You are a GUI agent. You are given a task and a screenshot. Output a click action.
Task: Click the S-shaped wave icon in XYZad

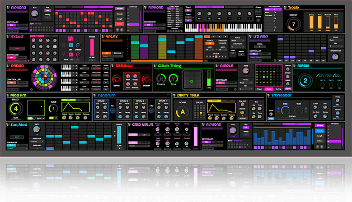pos(70,39)
